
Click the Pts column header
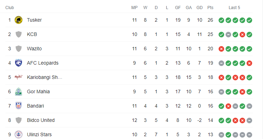210,8
